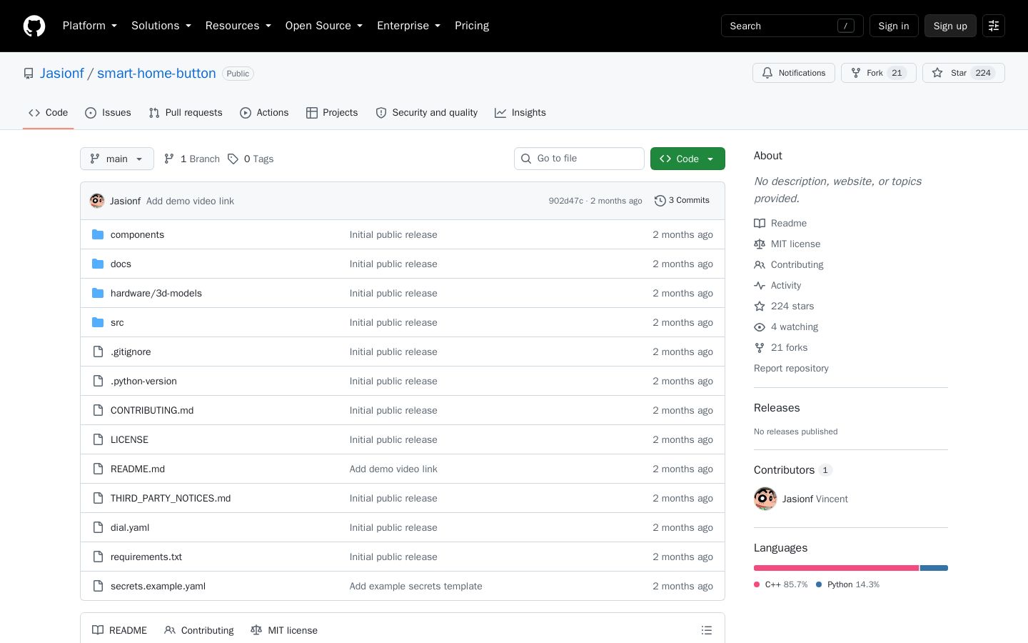
Task: Open the Report repository link
Action: (x=791, y=369)
